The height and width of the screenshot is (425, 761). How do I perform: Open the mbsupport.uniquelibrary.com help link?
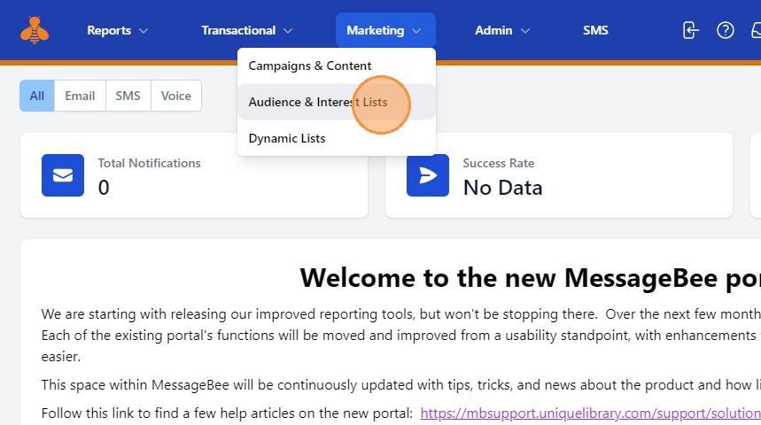click(x=590, y=413)
